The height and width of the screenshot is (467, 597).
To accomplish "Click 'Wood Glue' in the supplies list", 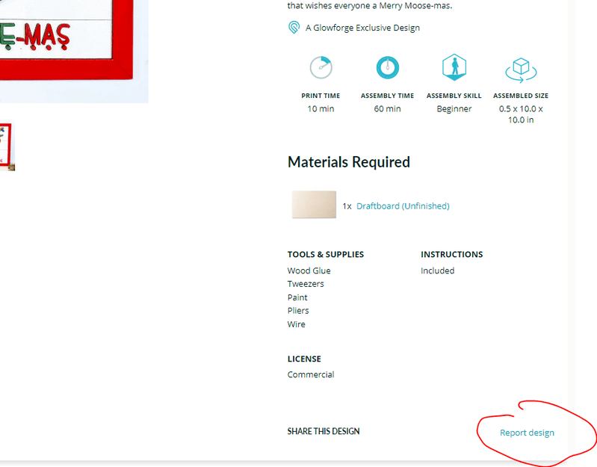I will coord(309,270).
